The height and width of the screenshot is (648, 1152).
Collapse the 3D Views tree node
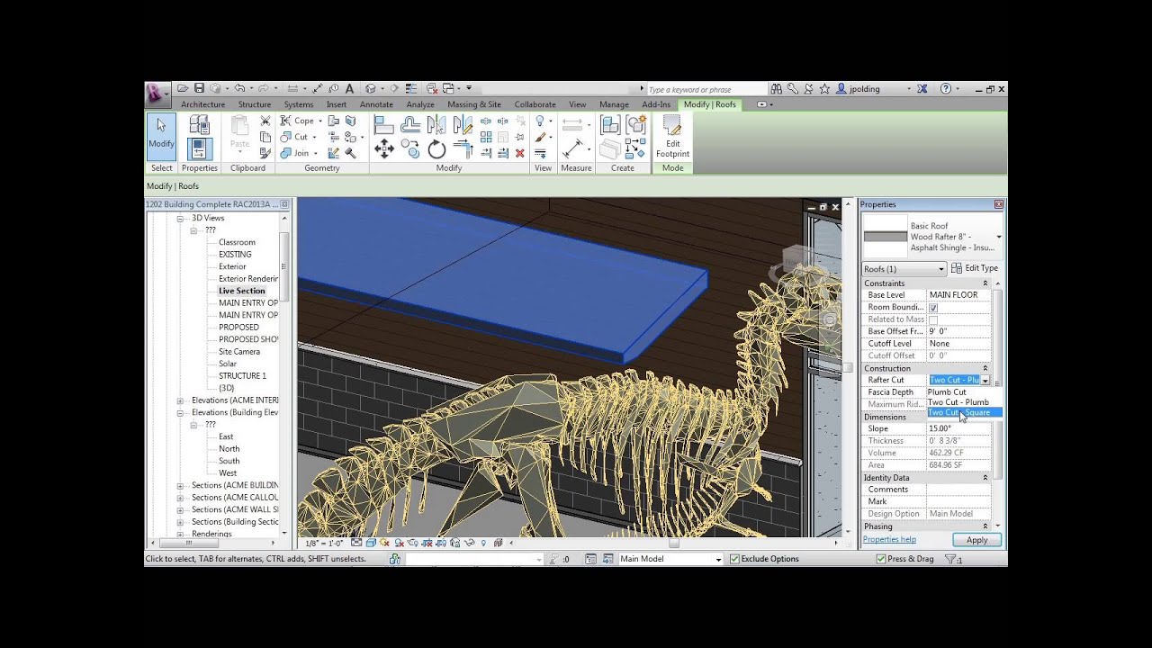[x=180, y=219]
